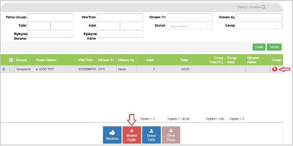Sort by the Adet column header

pyautogui.click(x=146, y=60)
